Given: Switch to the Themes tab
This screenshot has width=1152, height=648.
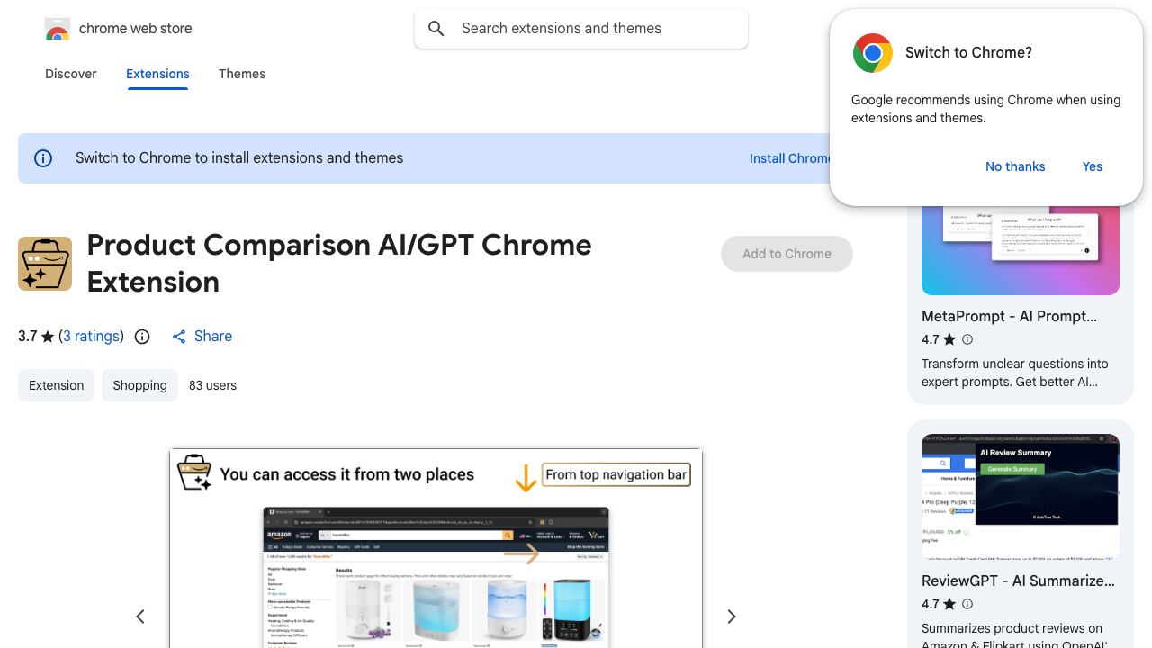Looking at the screenshot, I should (242, 74).
